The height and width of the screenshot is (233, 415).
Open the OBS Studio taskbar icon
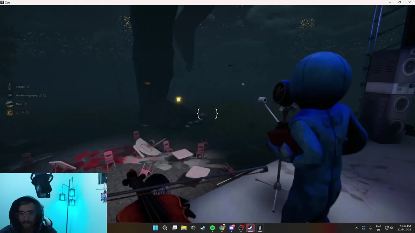click(241, 228)
